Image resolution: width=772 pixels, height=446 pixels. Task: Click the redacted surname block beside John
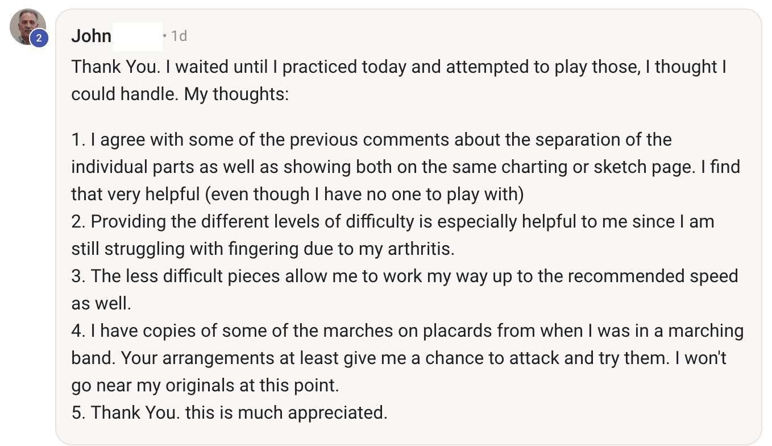coord(137,36)
